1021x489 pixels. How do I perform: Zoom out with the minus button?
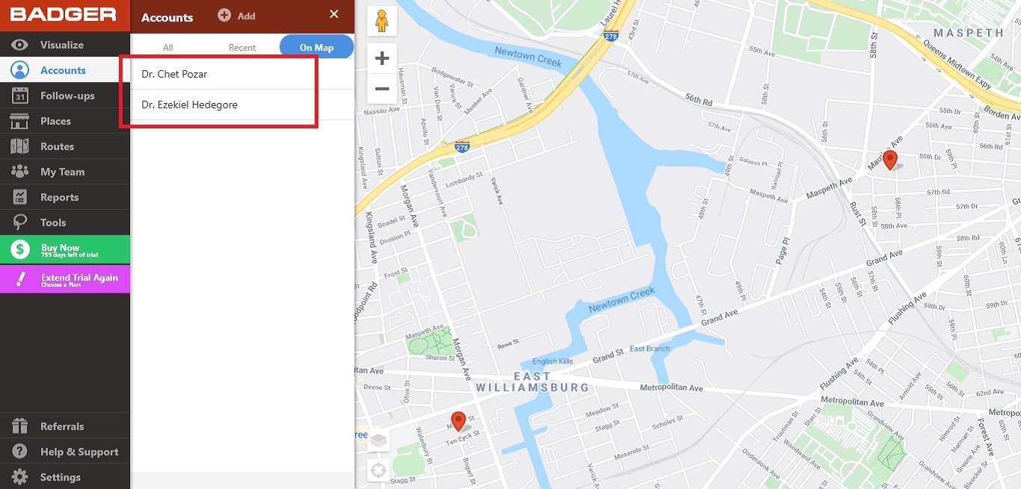(x=382, y=89)
